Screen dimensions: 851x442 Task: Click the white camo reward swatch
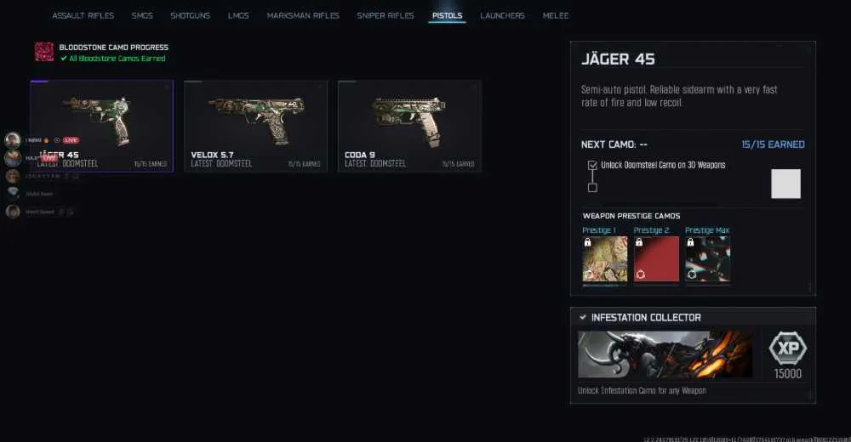click(785, 184)
